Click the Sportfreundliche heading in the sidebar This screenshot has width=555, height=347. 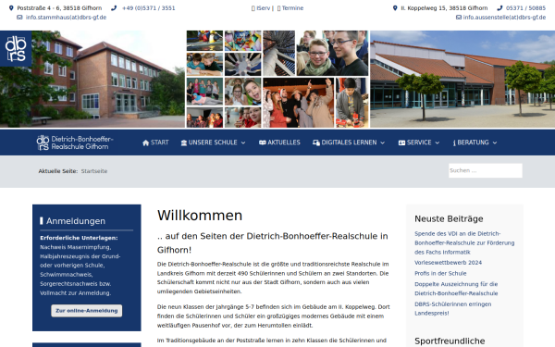coord(450,341)
